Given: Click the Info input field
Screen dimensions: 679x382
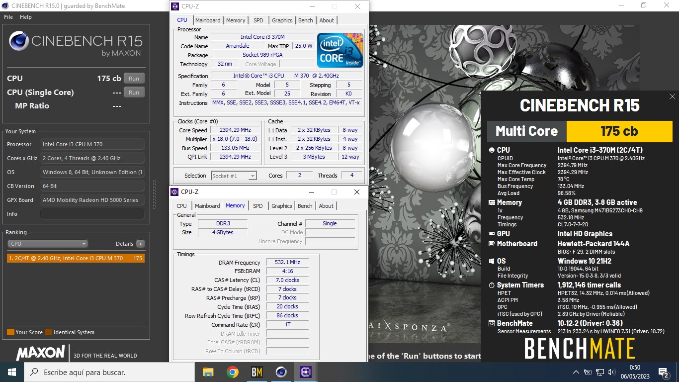Looking at the screenshot, I should pyautogui.click(x=92, y=214).
